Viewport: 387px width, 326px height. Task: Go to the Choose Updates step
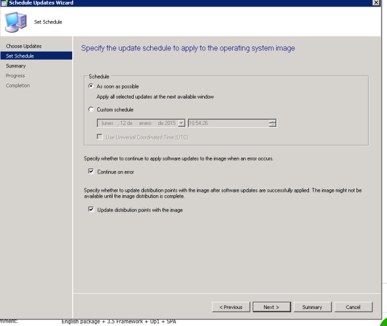[x=23, y=46]
